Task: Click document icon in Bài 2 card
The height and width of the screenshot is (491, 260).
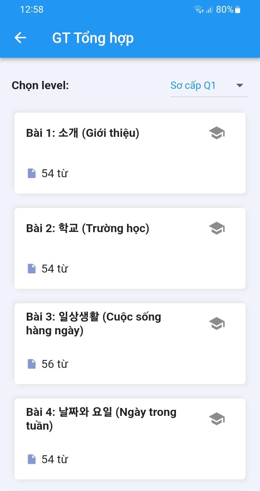Action: (x=32, y=269)
